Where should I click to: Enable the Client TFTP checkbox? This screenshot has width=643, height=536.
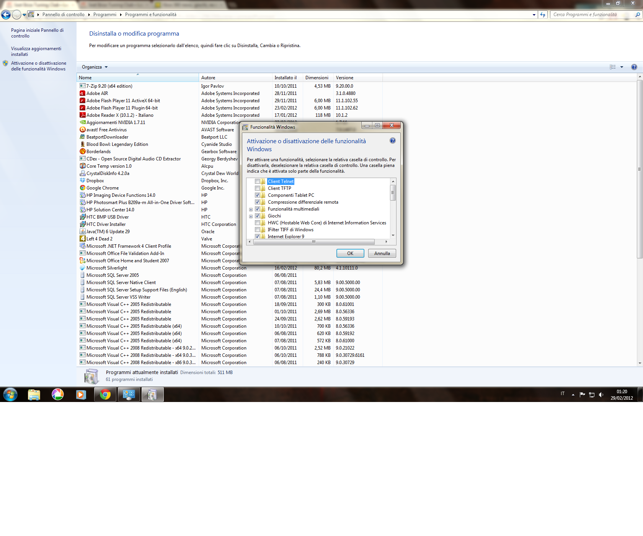[257, 188]
